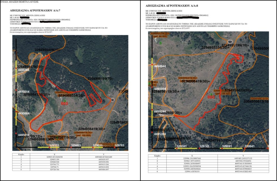Click the small oval pond outline near 3294955199(10)
Viewport: 277px width, 181px height.
(x=230, y=42)
